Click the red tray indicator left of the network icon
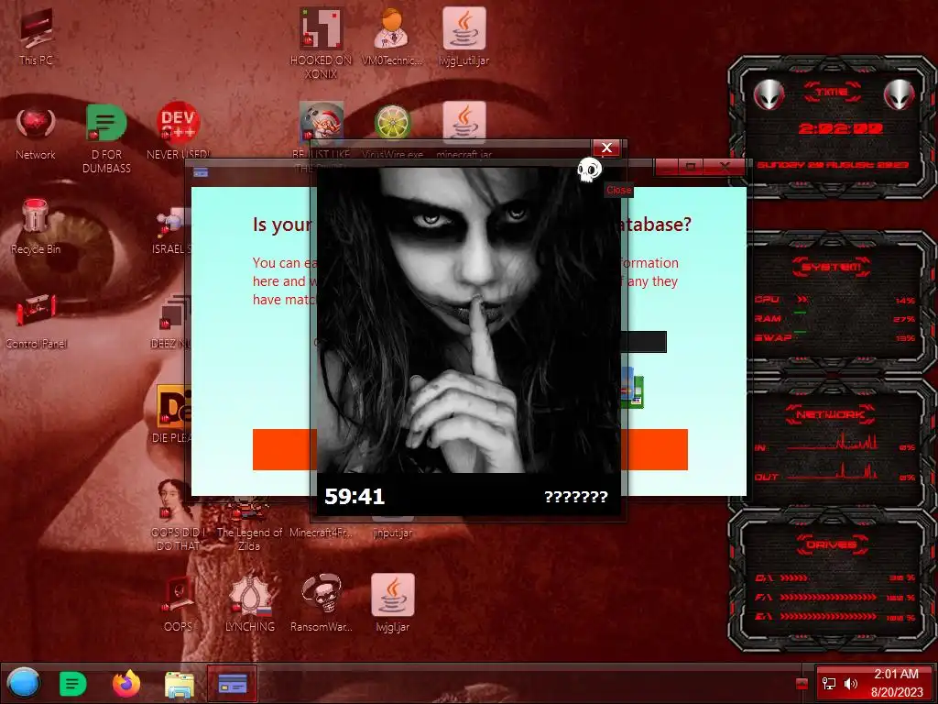The height and width of the screenshot is (704, 938). pos(802,684)
